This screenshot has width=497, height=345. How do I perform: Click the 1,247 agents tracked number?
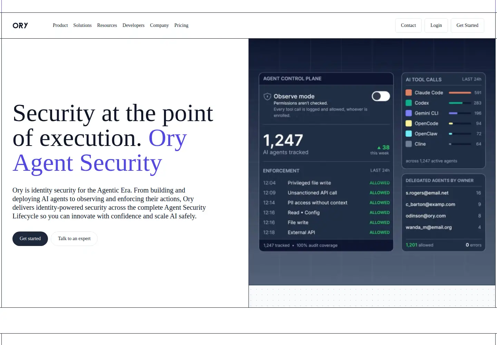283,140
